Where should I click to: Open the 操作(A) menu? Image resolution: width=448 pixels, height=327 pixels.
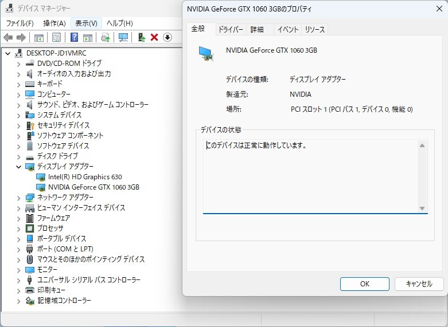(x=54, y=23)
